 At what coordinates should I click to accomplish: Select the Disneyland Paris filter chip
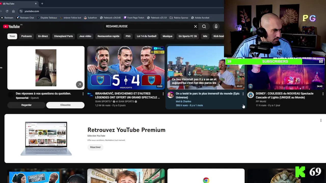(x=63, y=36)
